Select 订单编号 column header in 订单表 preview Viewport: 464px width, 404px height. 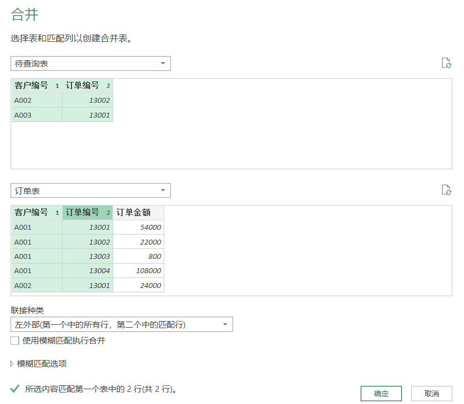click(87, 213)
